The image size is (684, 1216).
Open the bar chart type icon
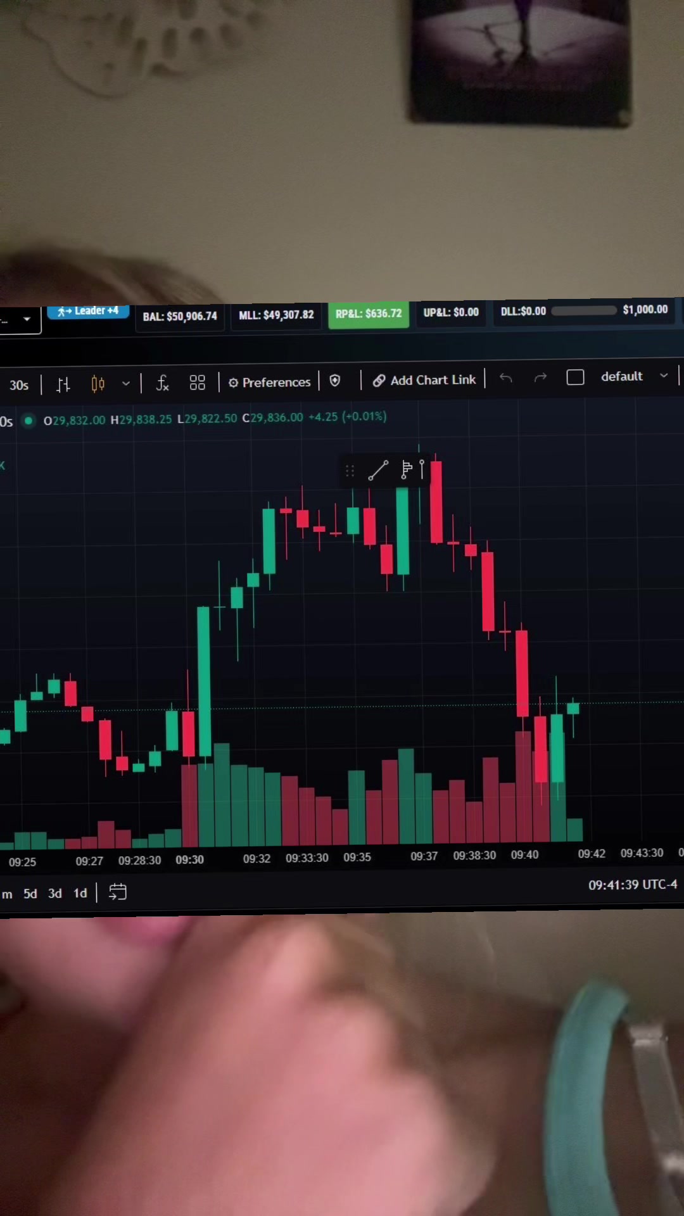(63, 384)
